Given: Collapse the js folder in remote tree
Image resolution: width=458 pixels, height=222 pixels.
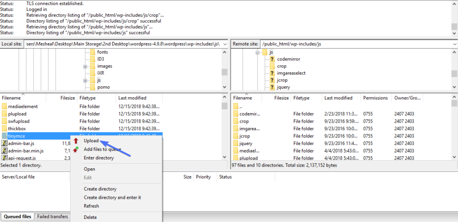Looking at the screenshot, I should tap(258, 52).
